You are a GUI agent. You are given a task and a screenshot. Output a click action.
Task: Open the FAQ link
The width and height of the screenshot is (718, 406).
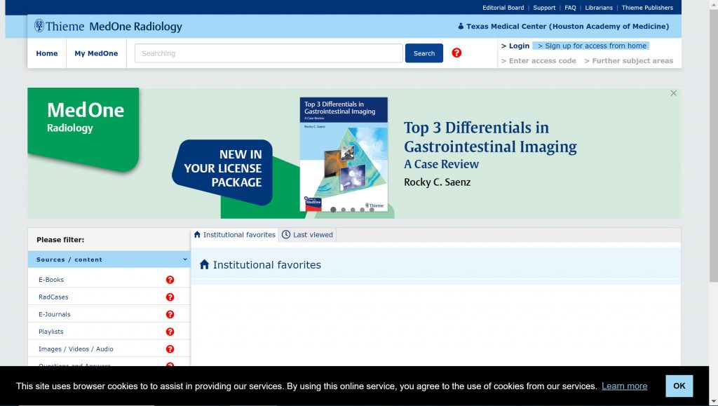570,8
